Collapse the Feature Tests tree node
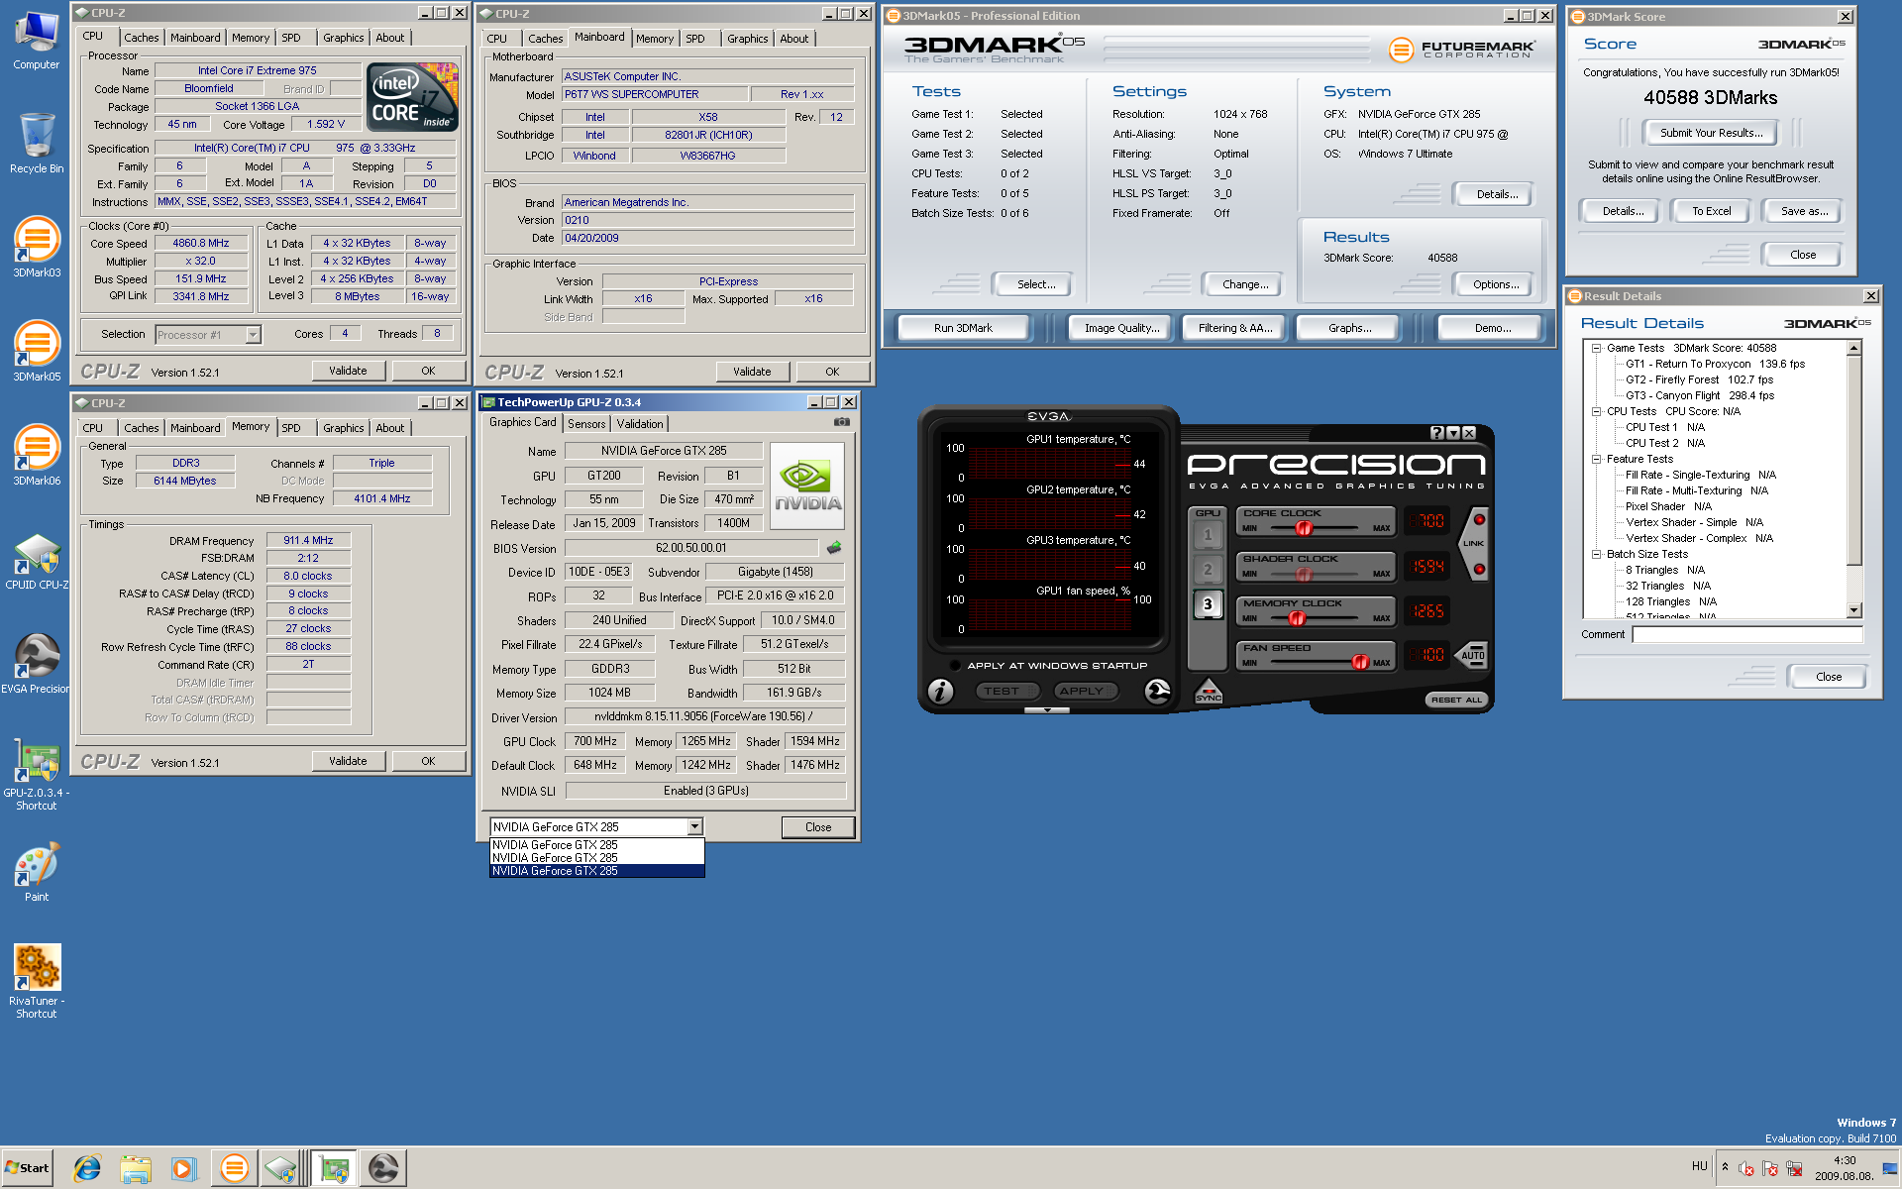 tap(1596, 459)
